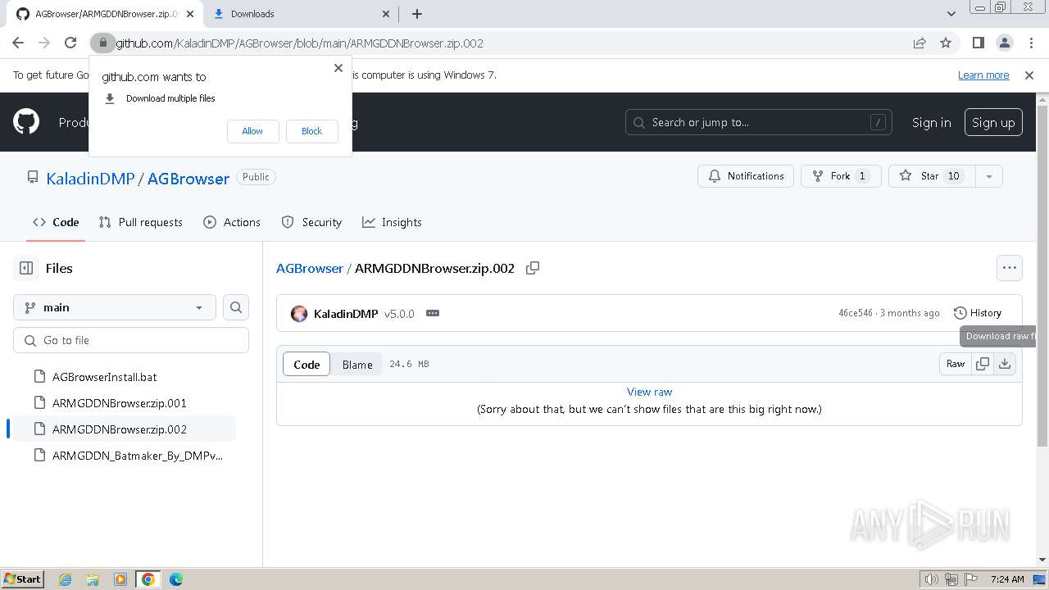Open the Security tab

(311, 222)
